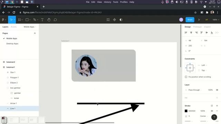The image size is (221, 124).
Task: Select the Mobile Apps page
Action: click(x=12, y=38)
